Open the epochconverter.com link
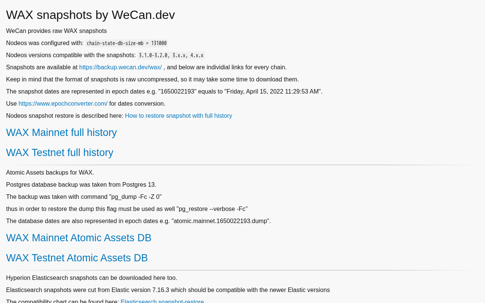 63,104
